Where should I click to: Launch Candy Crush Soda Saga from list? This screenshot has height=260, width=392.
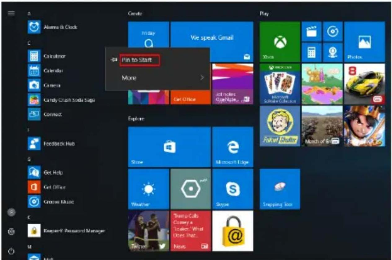pos(62,100)
